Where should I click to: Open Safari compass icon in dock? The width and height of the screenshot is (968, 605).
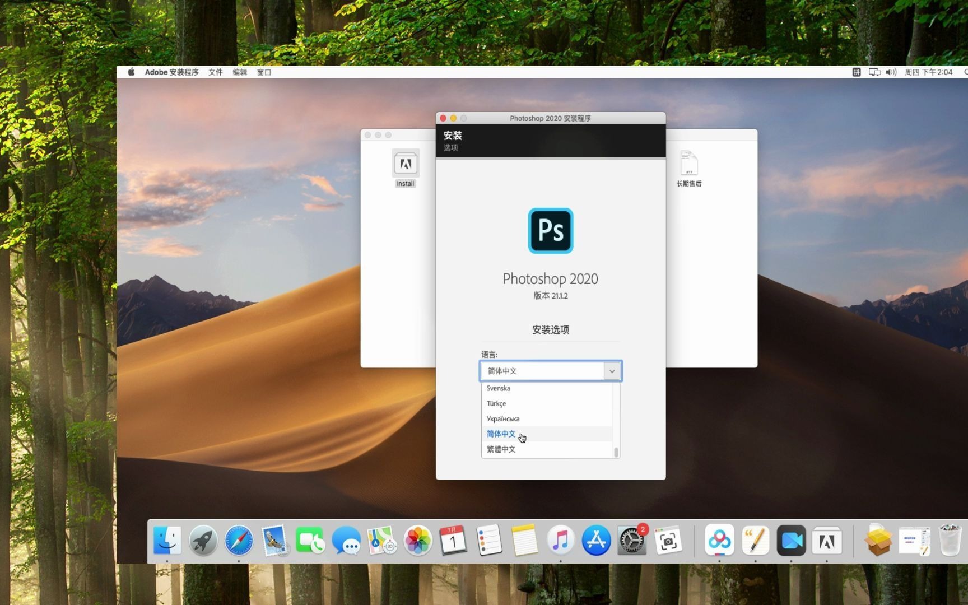[239, 541]
